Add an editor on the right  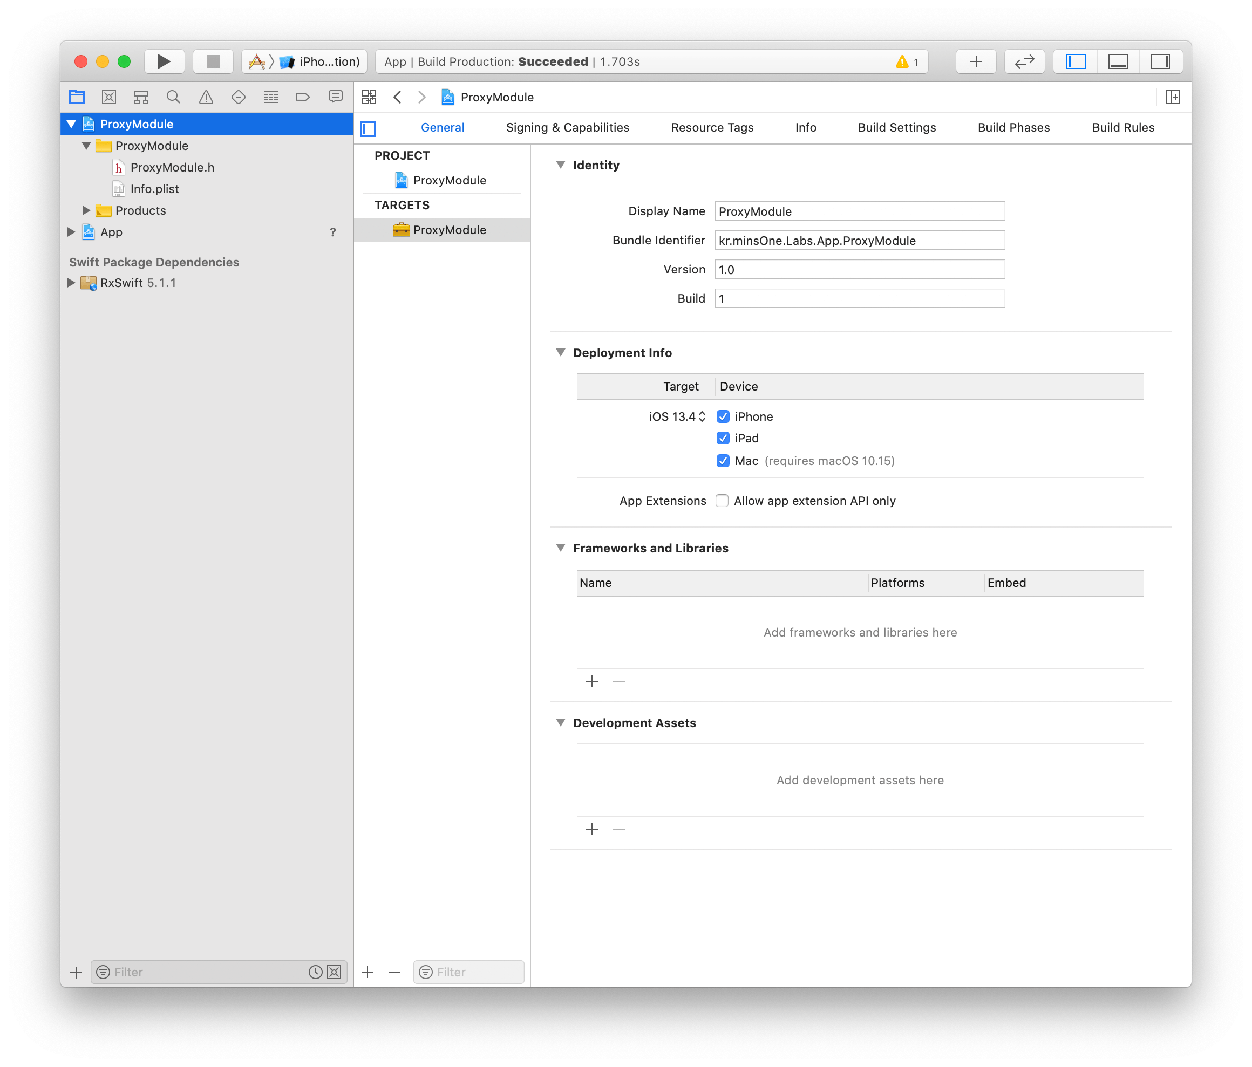1173,97
